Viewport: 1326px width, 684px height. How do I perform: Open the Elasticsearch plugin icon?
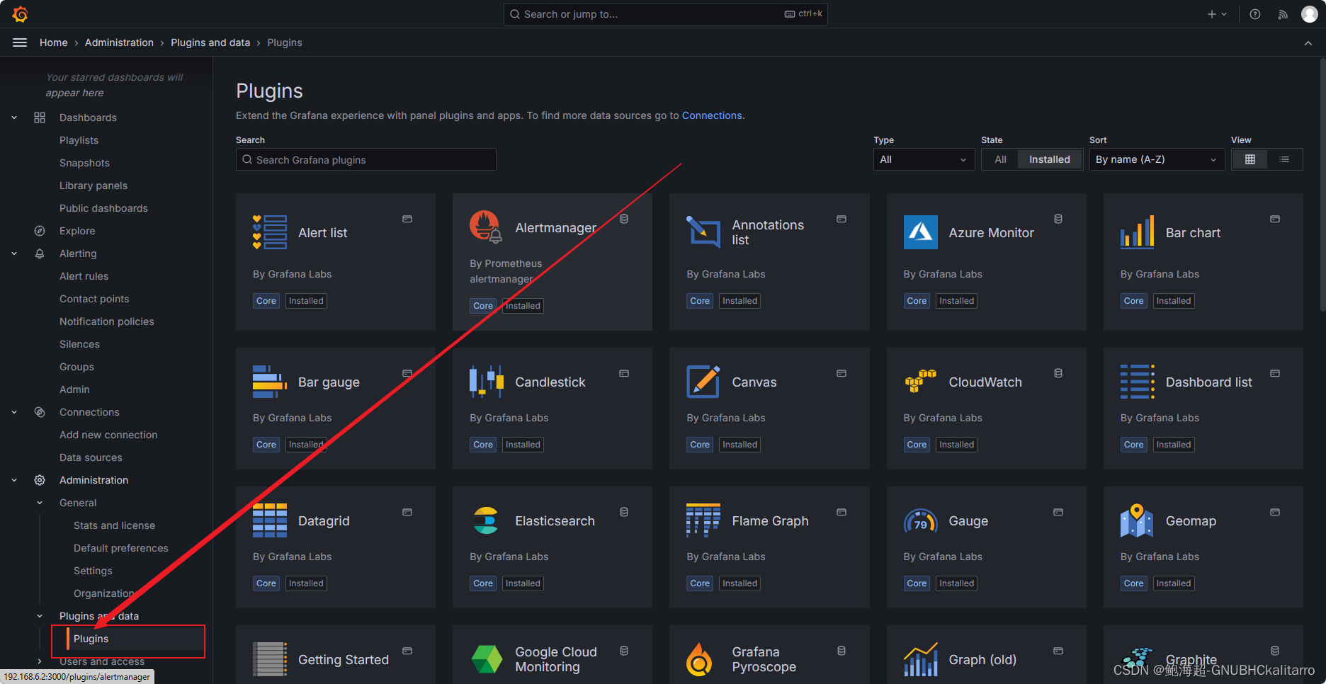pyautogui.click(x=487, y=520)
